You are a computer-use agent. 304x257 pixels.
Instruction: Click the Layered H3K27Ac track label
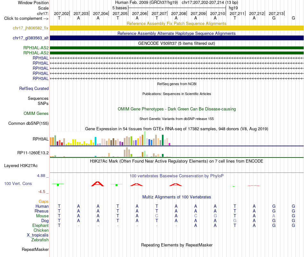click(21, 166)
